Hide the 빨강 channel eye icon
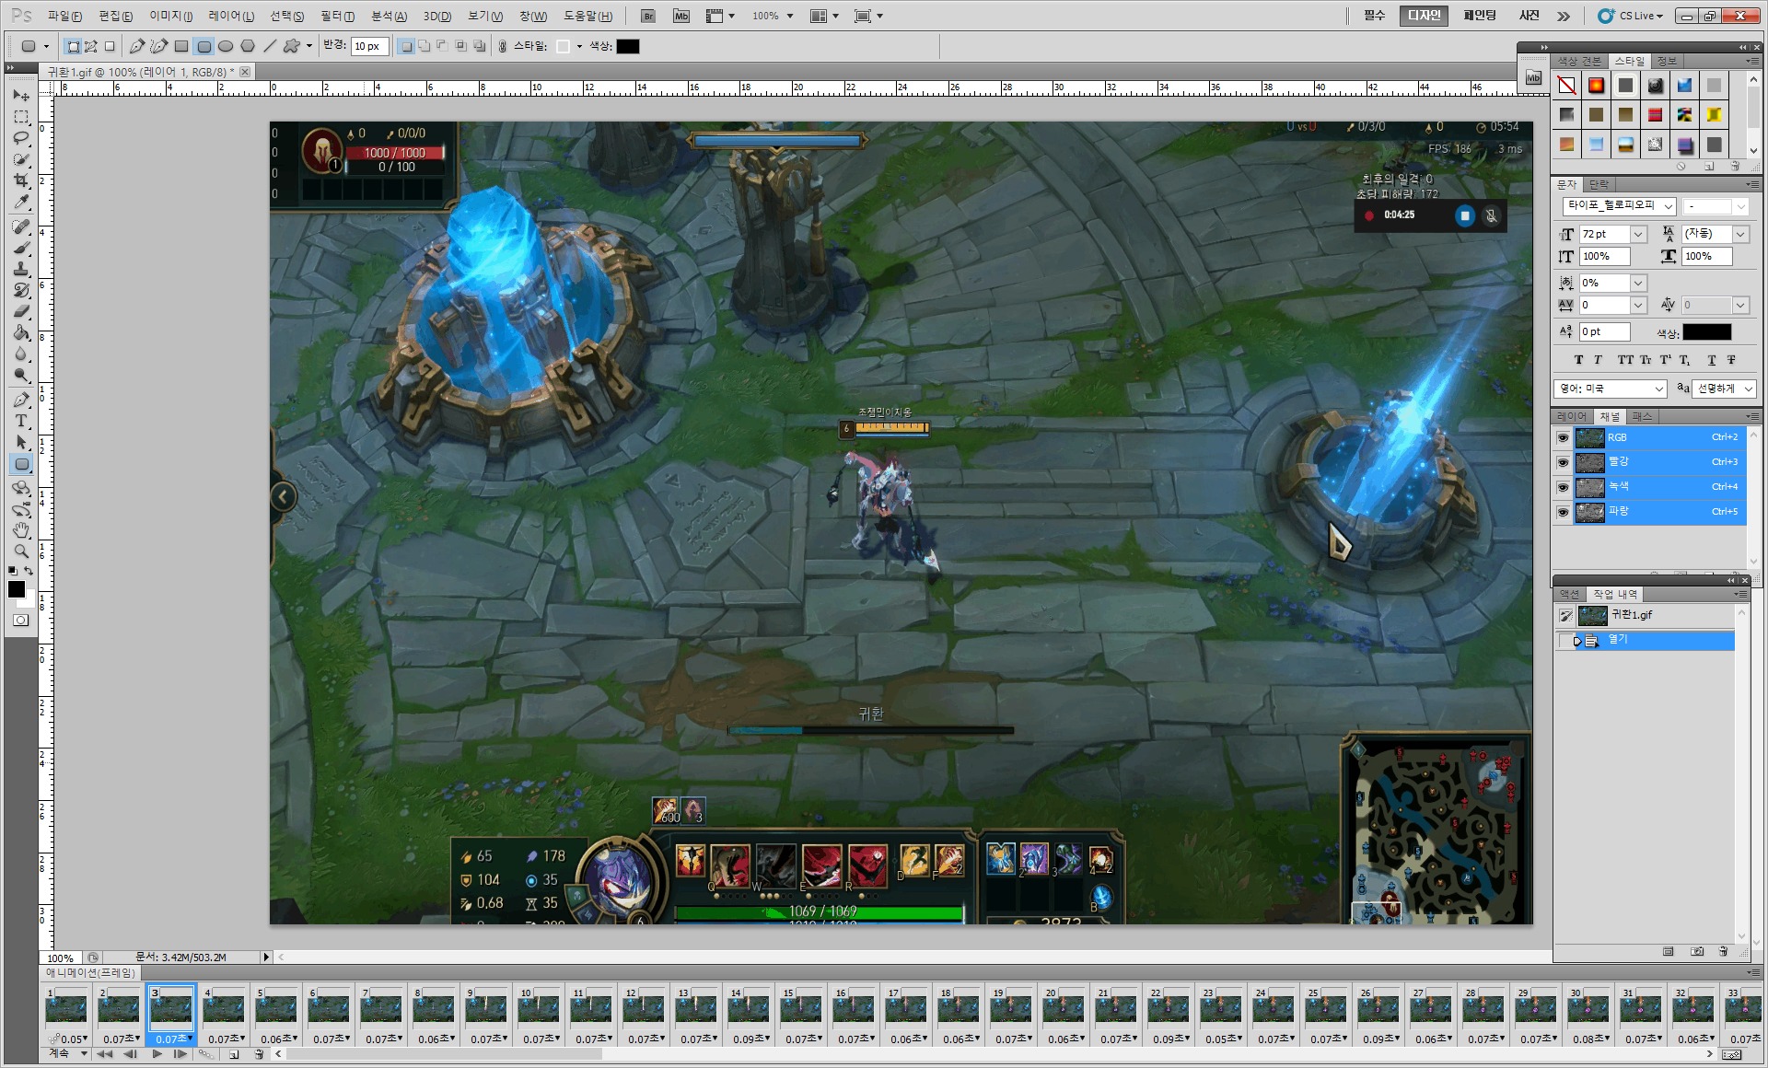Image resolution: width=1768 pixels, height=1068 pixels. (1563, 462)
